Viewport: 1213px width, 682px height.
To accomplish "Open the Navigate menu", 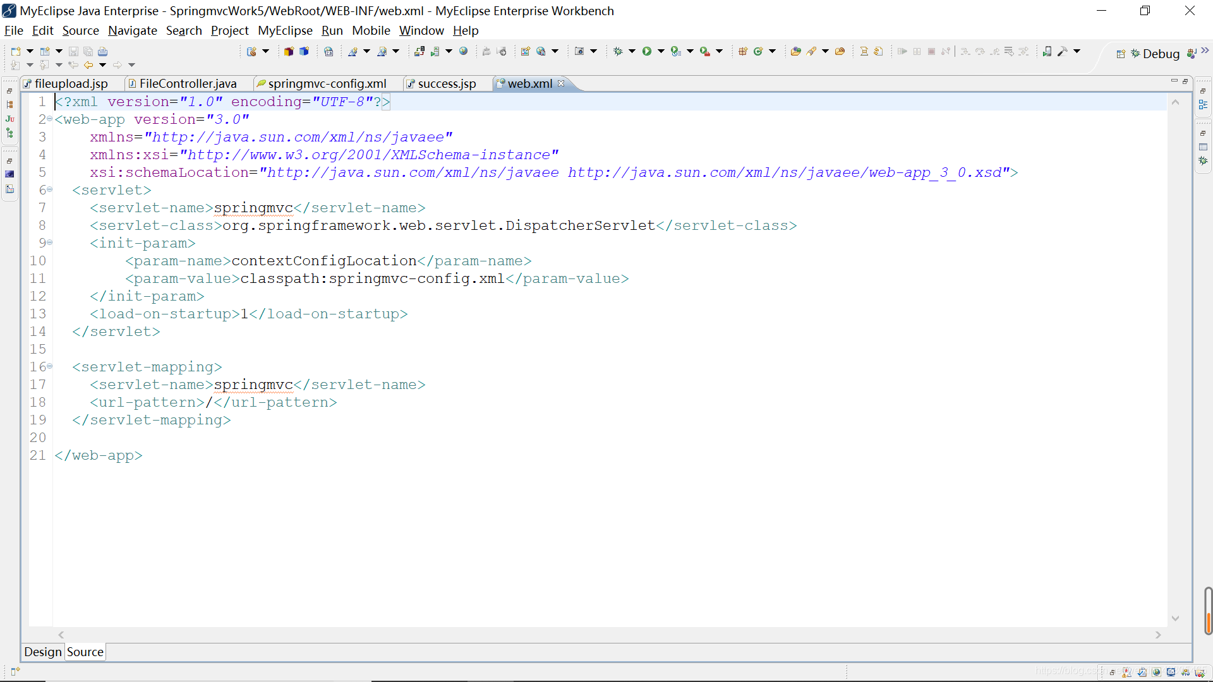I will click(132, 30).
